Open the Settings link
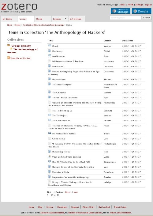This screenshot has width=153, height=216. 139,5
